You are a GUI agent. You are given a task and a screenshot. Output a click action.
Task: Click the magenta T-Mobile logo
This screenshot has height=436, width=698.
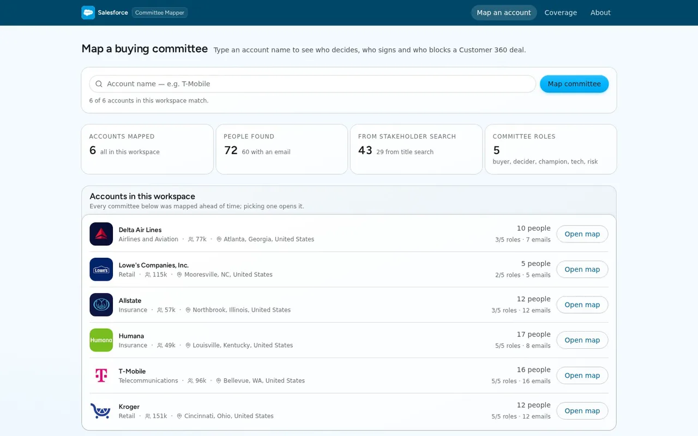point(101,376)
